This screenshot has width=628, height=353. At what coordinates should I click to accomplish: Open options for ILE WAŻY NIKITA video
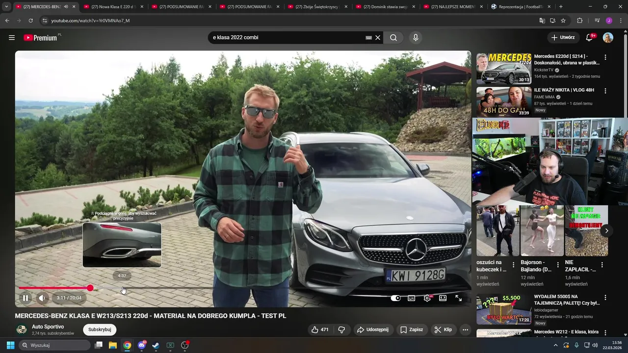605,91
